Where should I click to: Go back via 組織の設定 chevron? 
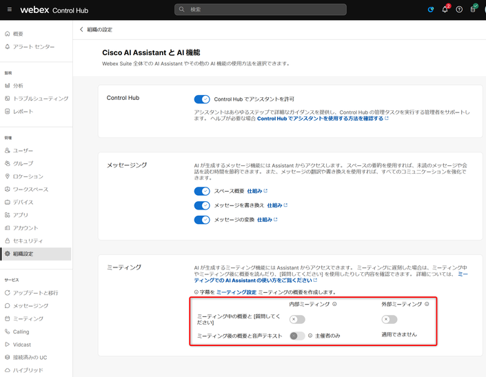pos(81,30)
